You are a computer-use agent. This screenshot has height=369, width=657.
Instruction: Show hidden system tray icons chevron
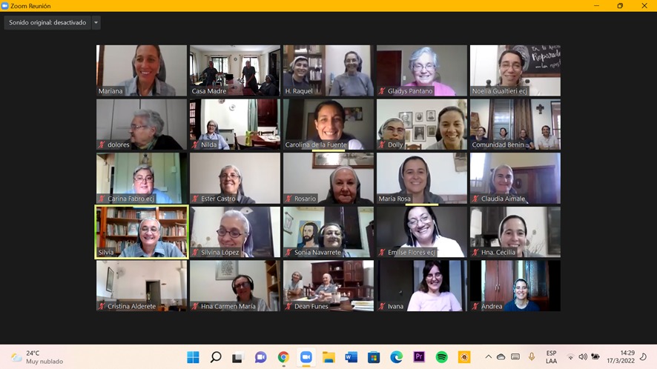coord(488,357)
